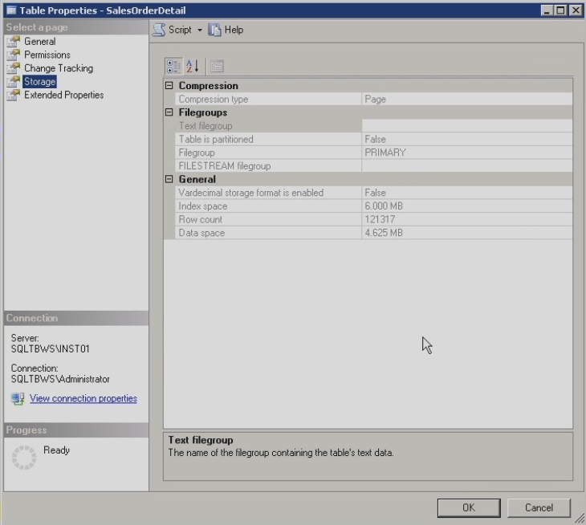The image size is (586, 525).
Task: Minimize the Table Properties window
Action: click(x=547, y=10)
